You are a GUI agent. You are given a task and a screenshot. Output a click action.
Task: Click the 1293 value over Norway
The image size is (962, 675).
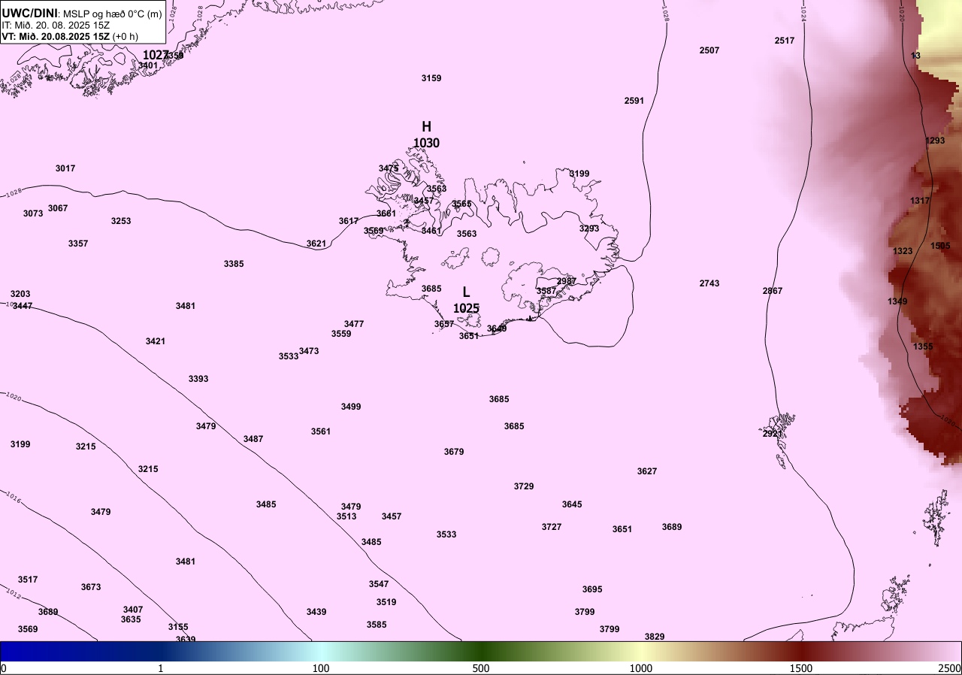point(936,141)
